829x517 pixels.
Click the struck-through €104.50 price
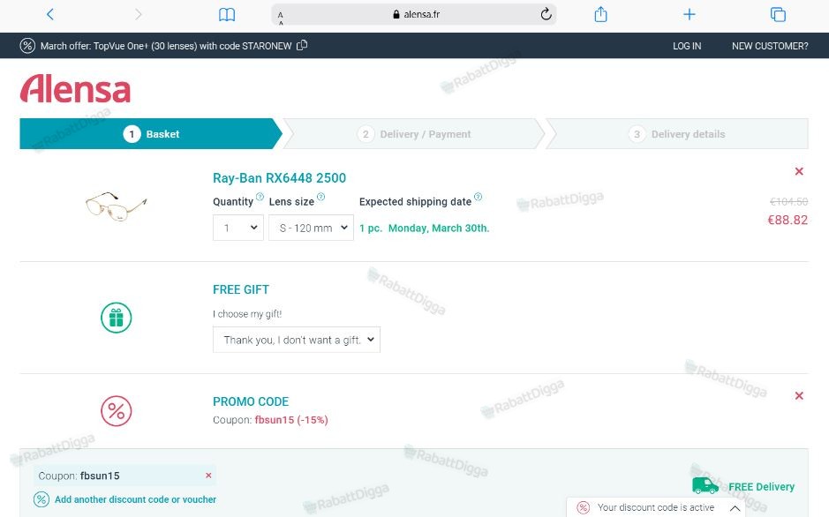(788, 202)
